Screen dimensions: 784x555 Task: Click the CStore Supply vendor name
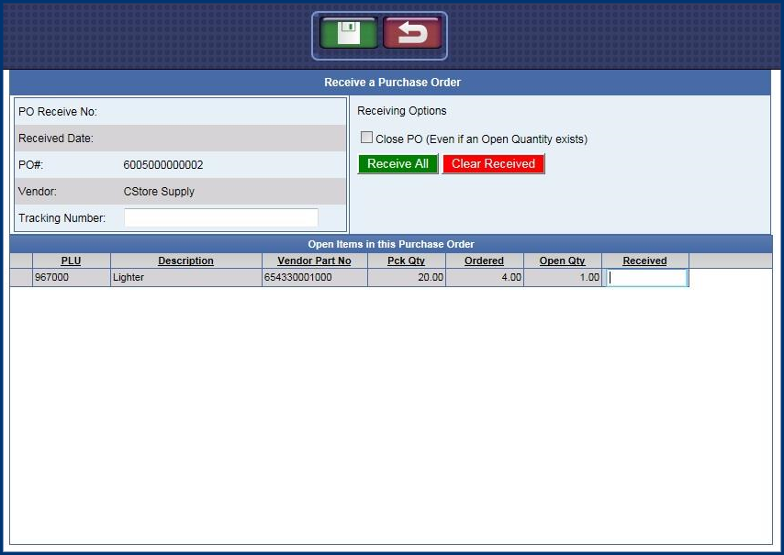(159, 192)
